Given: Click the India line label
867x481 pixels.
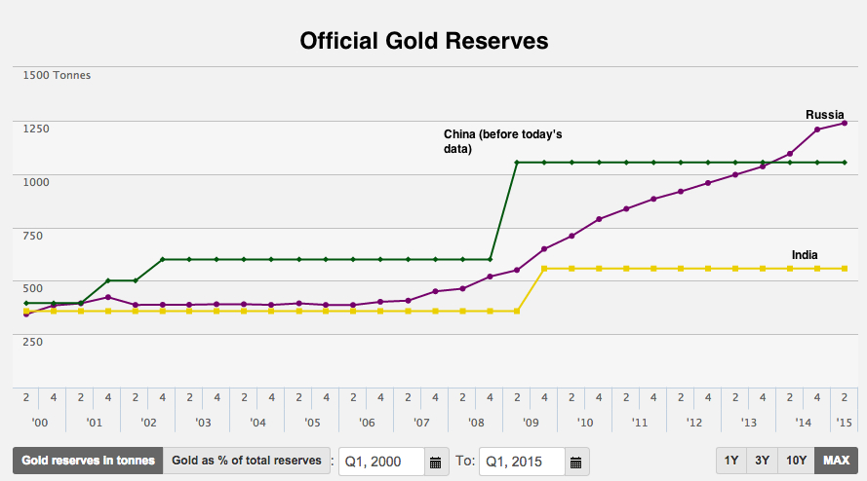Looking at the screenshot, I should point(805,255).
